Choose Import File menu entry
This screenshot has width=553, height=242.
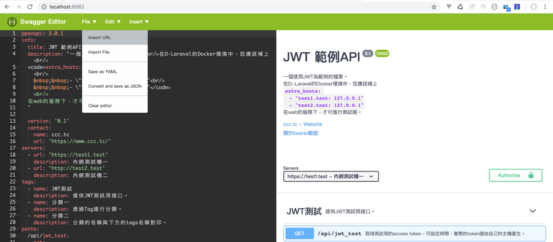pyautogui.click(x=115, y=52)
